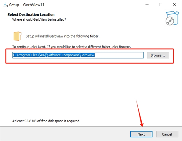Click the yellow folder icon

[17, 36]
